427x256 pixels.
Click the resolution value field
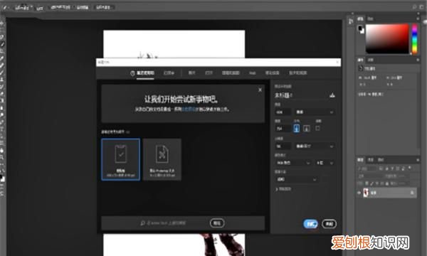(x=283, y=146)
